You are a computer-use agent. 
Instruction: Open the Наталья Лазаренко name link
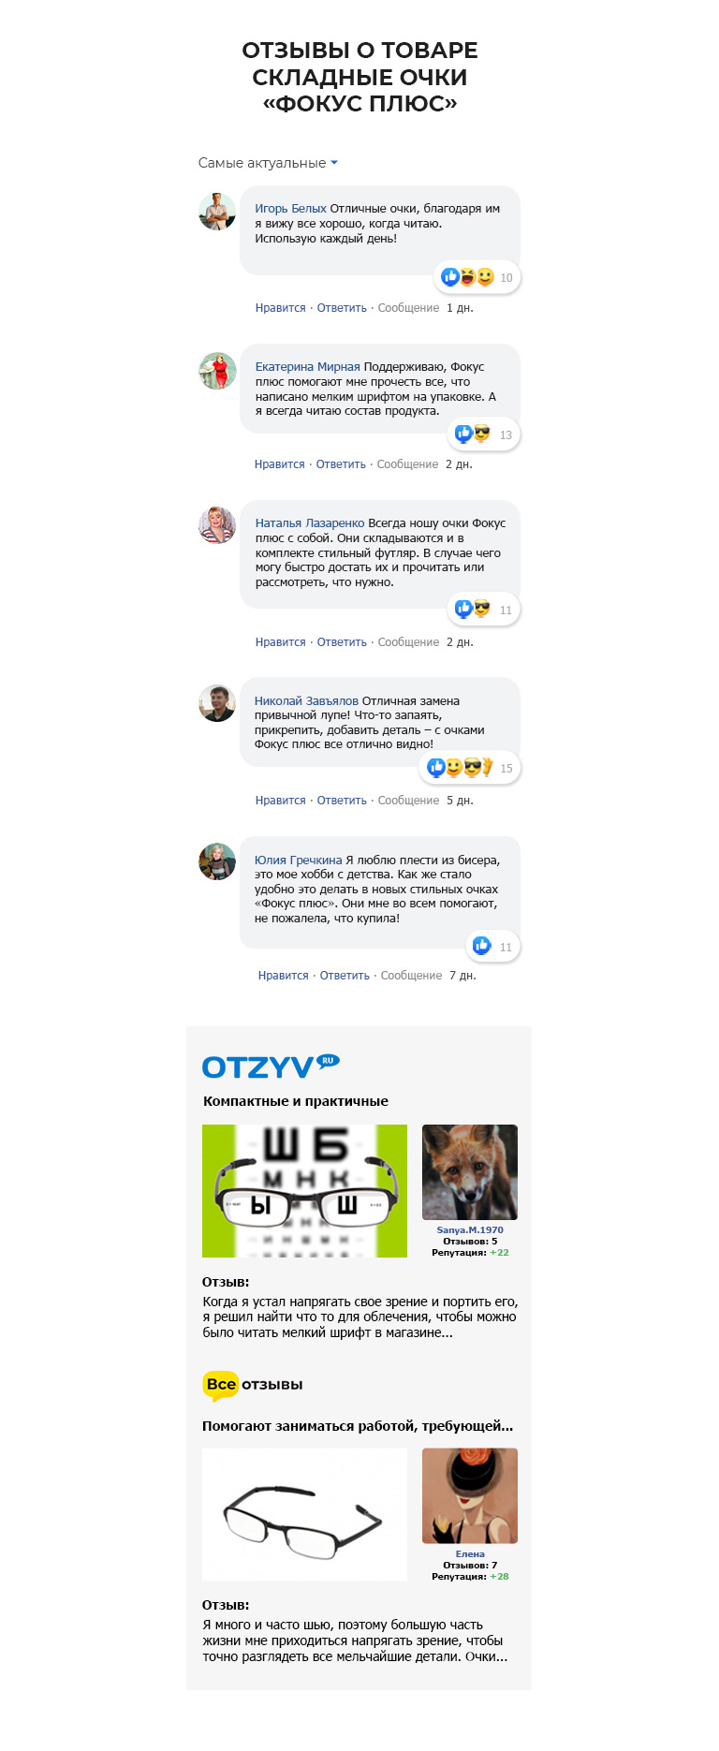pyautogui.click(x=310, y=523)
